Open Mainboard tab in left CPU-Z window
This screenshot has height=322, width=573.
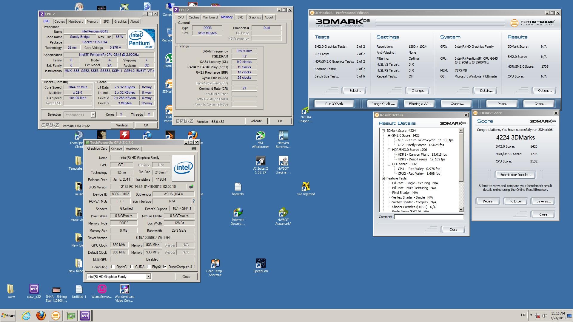point(76,21)
